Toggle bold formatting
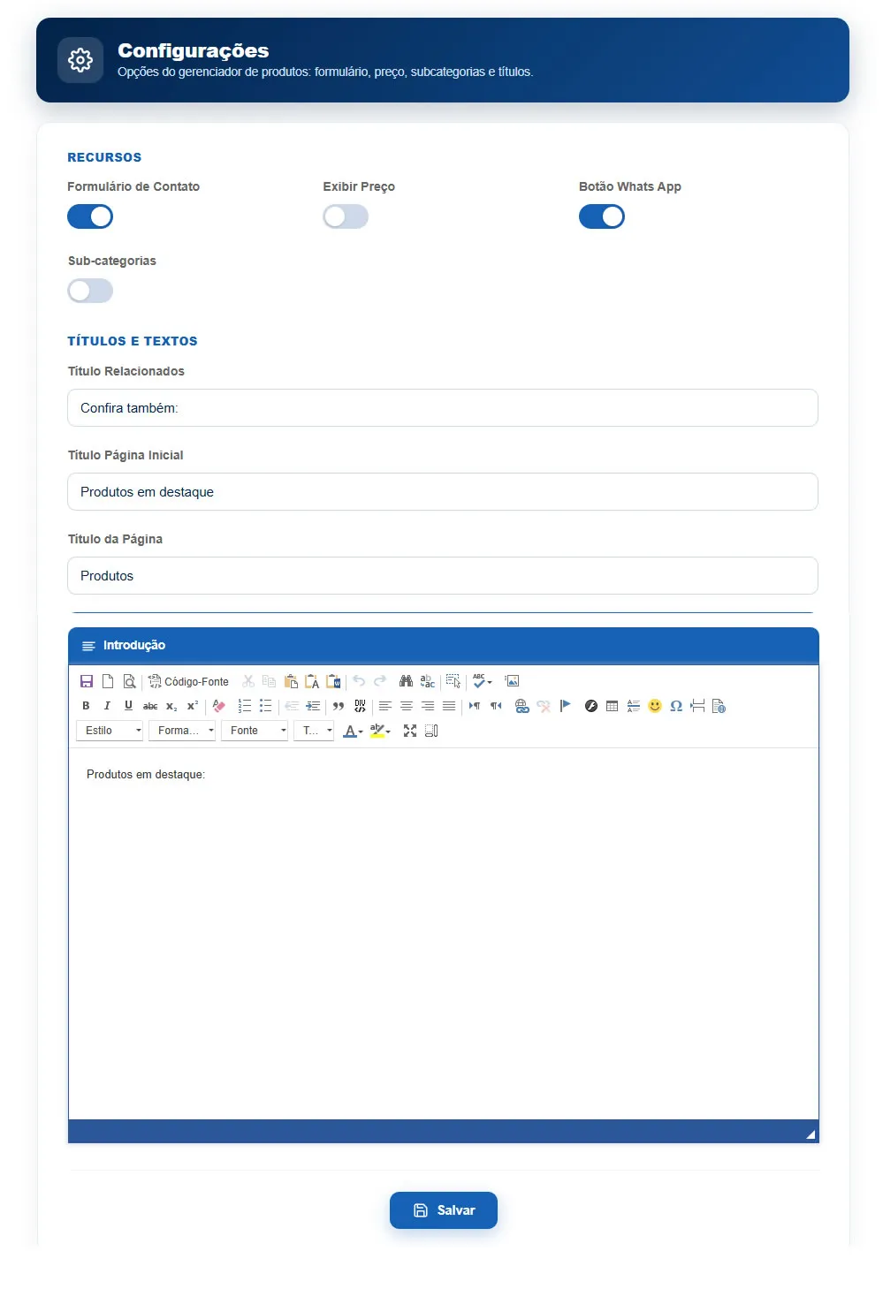The width and height of the screenshot is (883, 1304). [86, 706]
